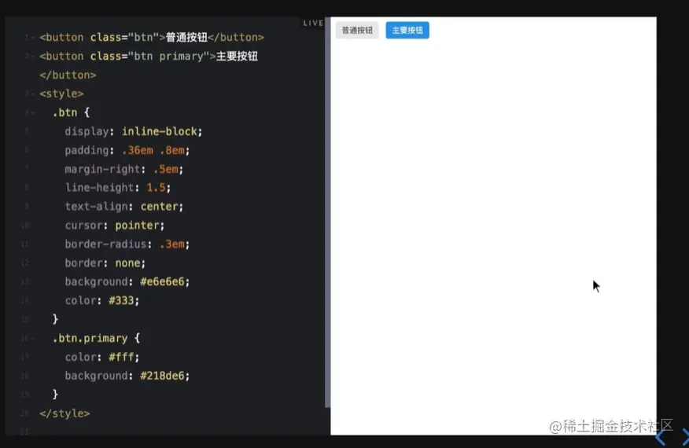
Task: Place cursor on 'display: inline-block;' line
Action: [134, 131]
